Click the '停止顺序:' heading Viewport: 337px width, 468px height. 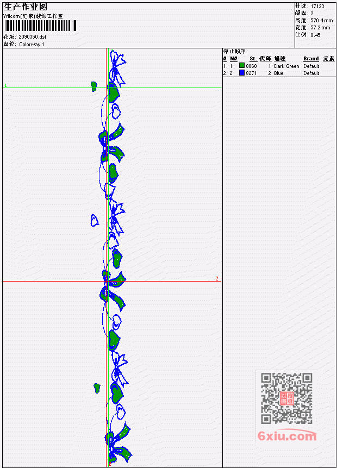(235, 51)
